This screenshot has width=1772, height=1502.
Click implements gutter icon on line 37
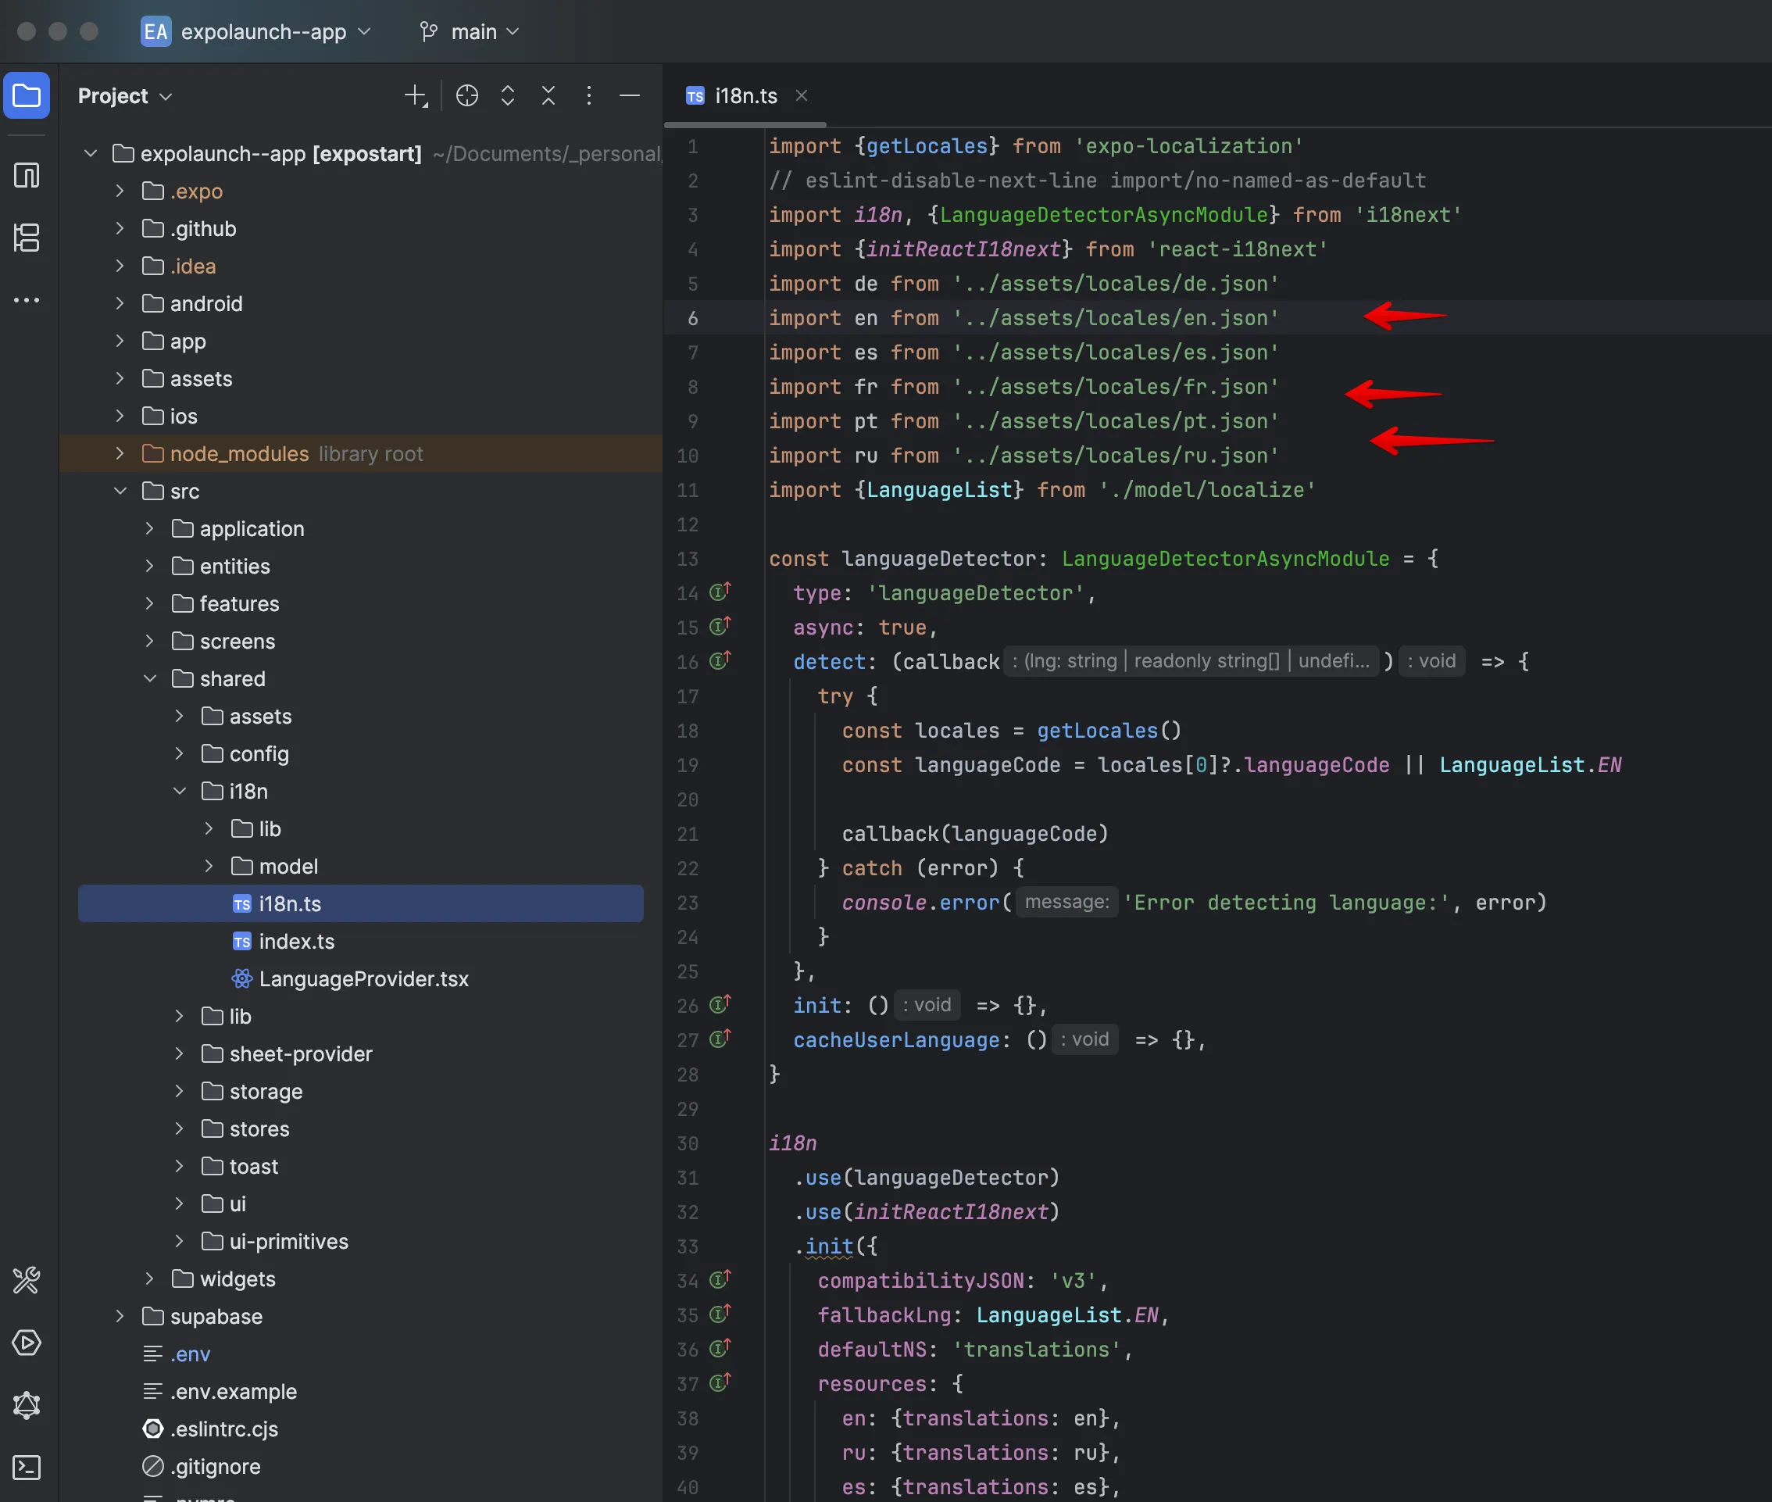click(720, 1382)
